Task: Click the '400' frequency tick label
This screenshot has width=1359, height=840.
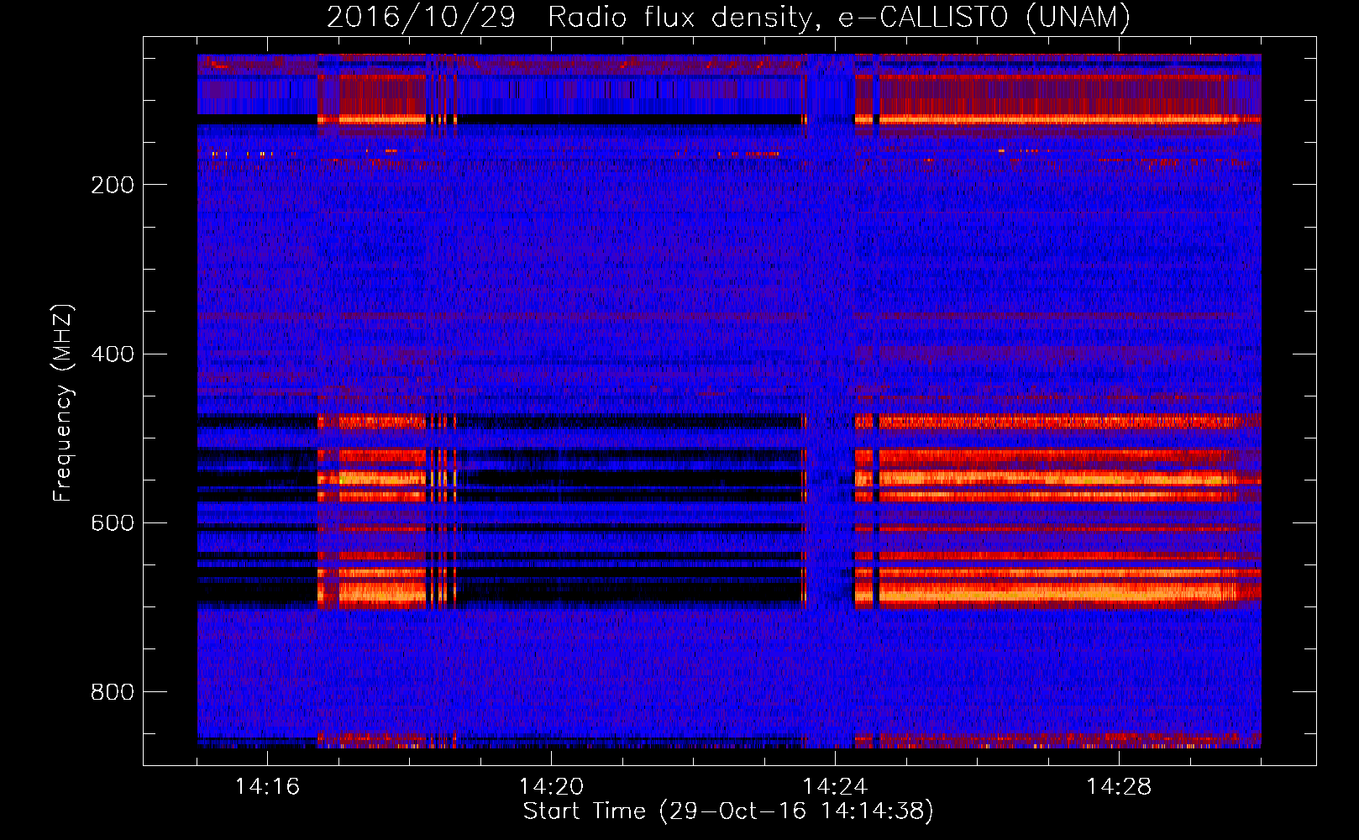Action: point(113,354)
